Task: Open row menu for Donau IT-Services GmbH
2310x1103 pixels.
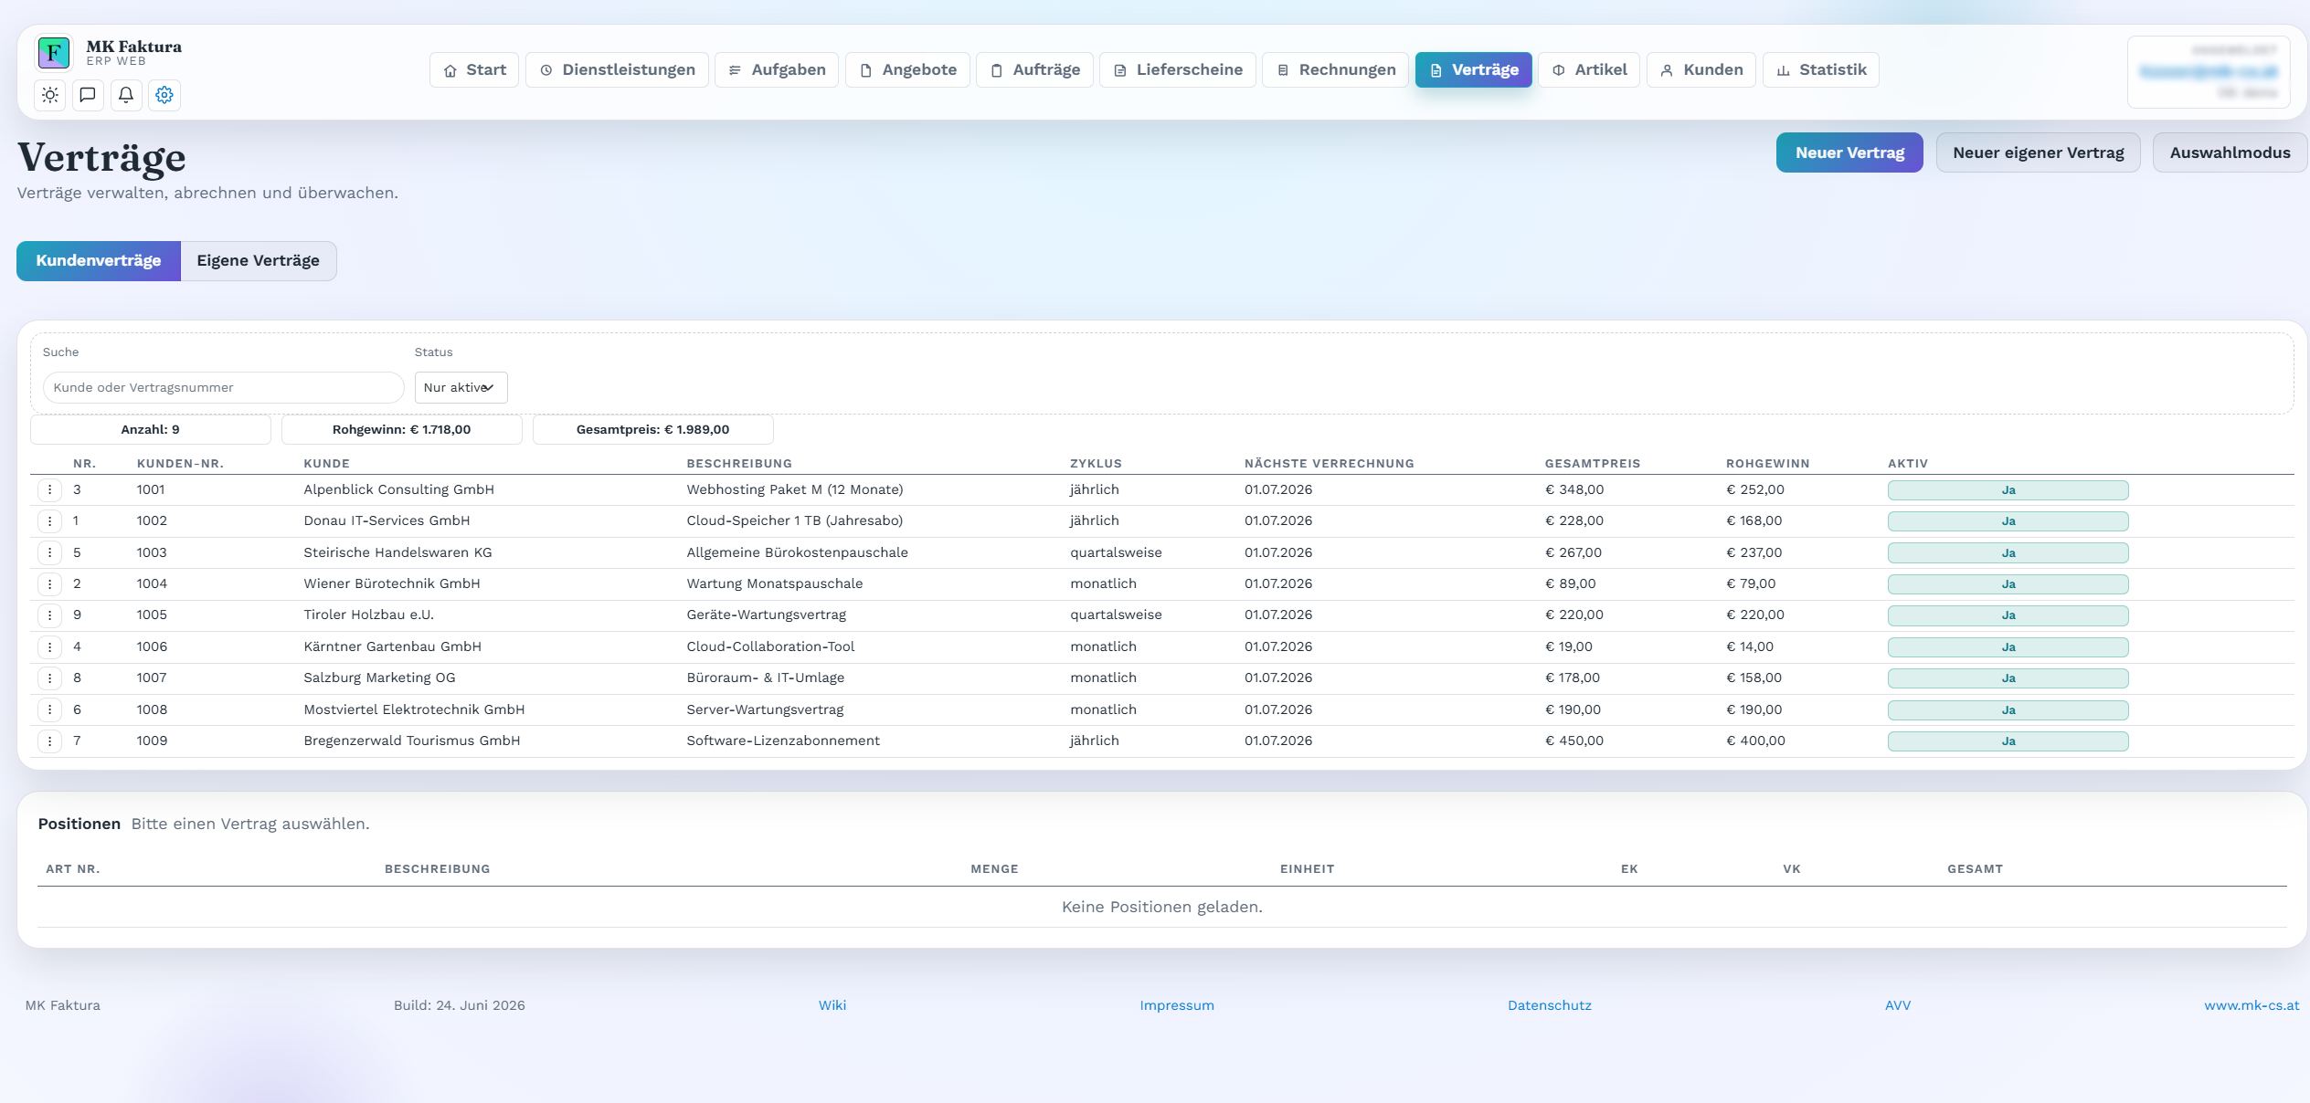Action: coord(49,521)
